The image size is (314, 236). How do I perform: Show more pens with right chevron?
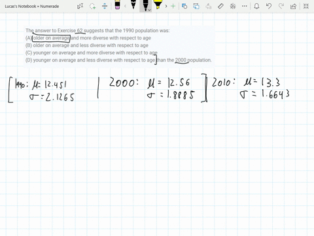tap(166, 6)
